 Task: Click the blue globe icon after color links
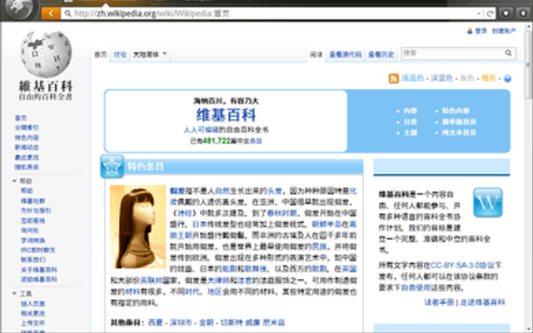507,78
